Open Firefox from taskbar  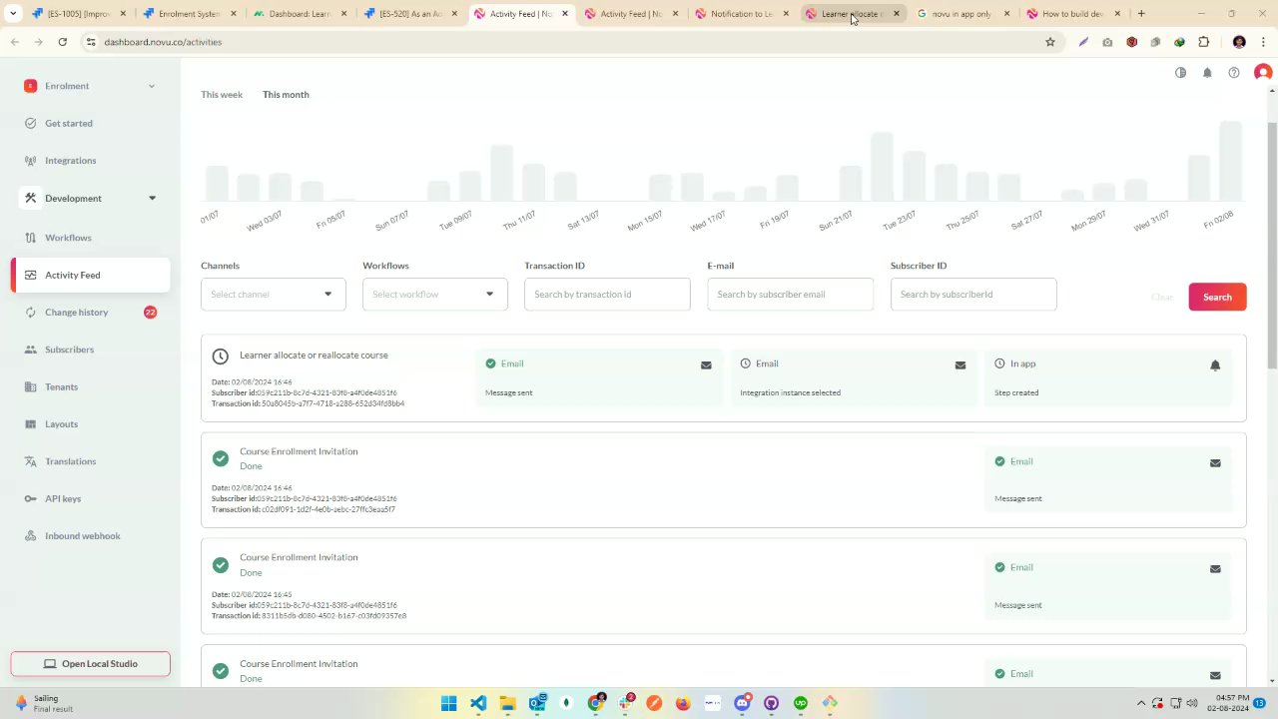(x=683, y=703)
